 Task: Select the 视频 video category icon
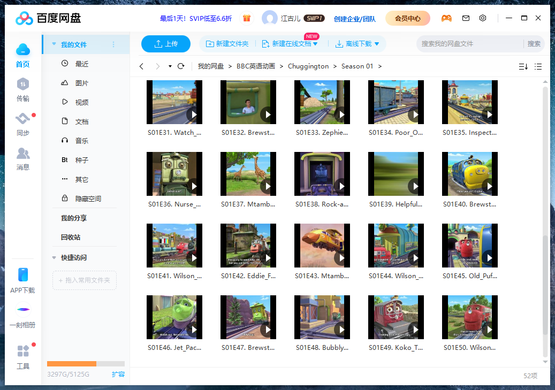(x=64, y=102)
